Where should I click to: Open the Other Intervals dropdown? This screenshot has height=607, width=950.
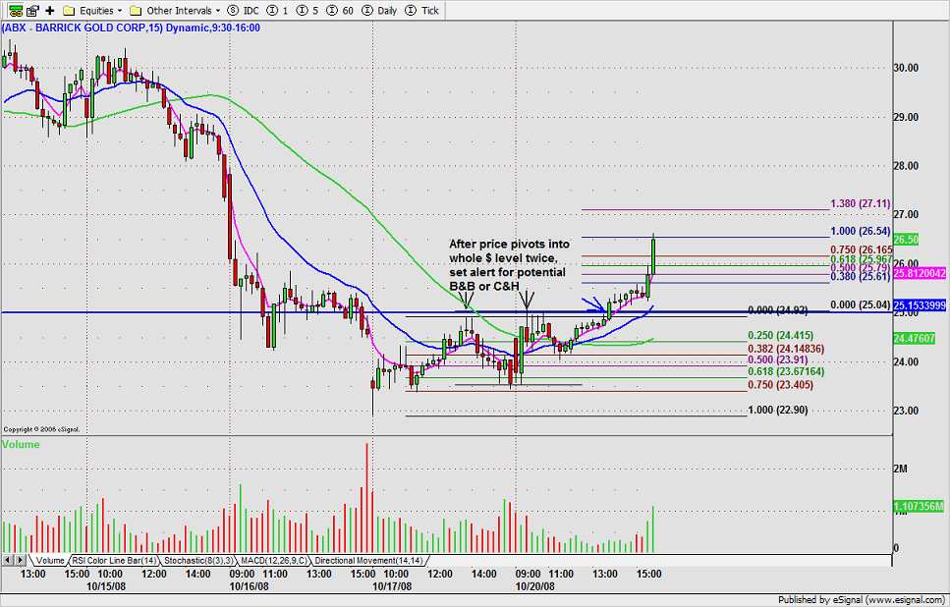tap(176, 10)
